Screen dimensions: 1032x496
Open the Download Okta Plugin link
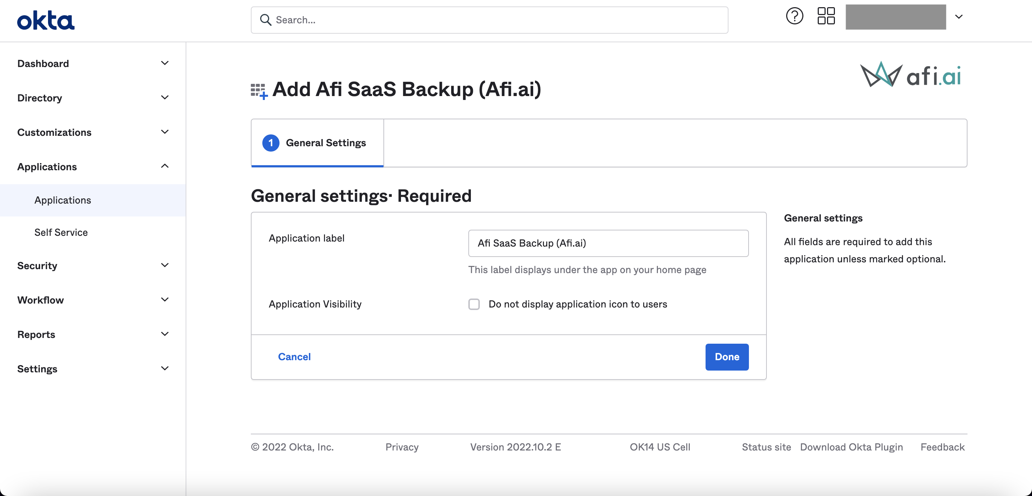click(851, 447)
